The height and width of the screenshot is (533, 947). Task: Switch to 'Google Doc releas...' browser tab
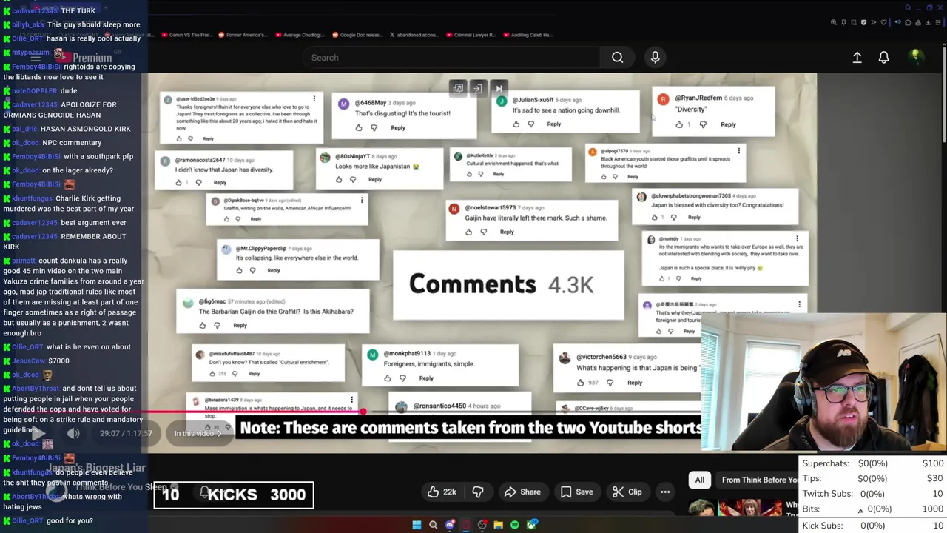358,35
